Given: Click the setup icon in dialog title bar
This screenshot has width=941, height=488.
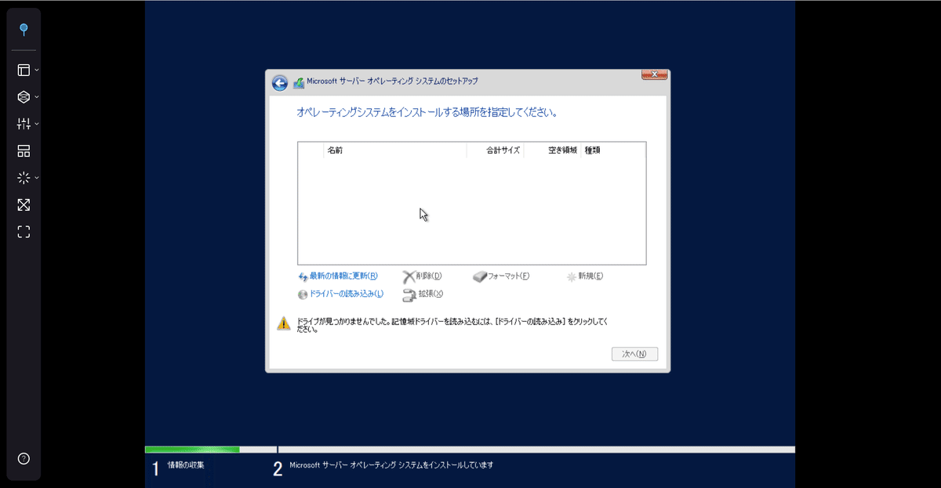Looking at the screenshot, I should [299, 82].
